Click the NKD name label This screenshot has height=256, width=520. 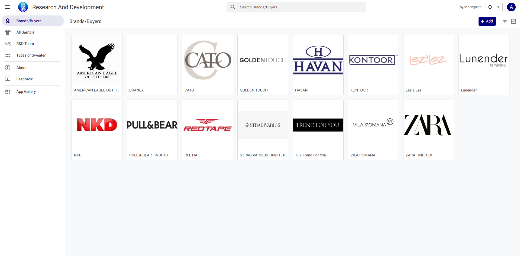coord(78,155)
